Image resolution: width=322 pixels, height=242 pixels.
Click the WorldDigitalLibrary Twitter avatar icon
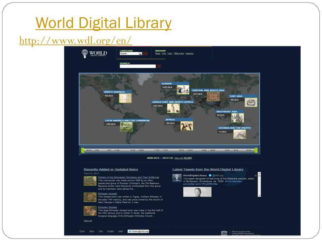coord(177,178)
